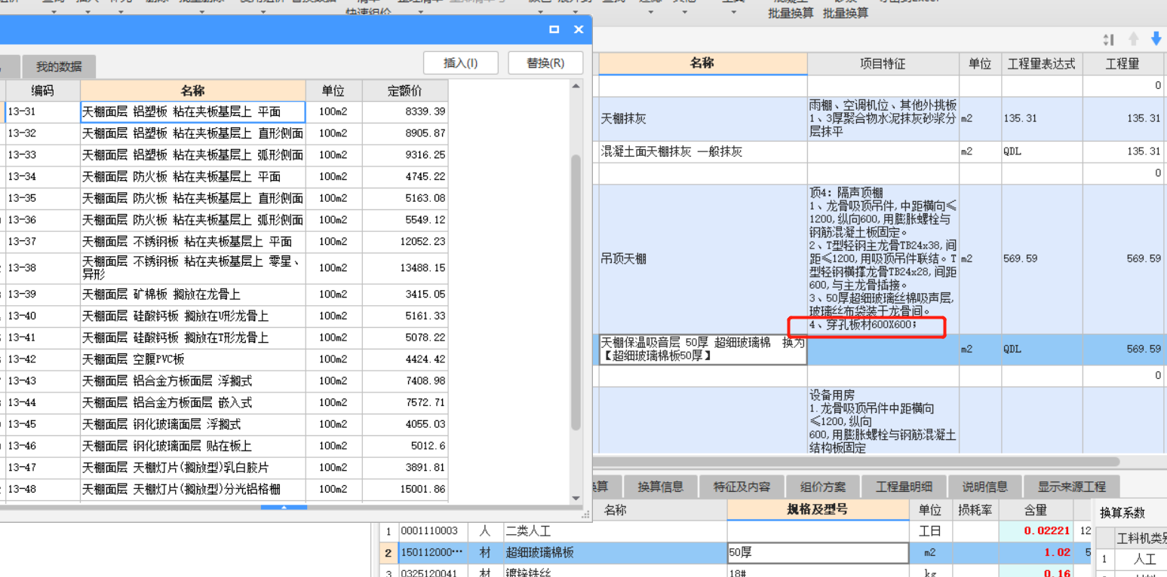Click the 工程量表达式 column header
1167x577 pixels.
(x=1042, y=64)
